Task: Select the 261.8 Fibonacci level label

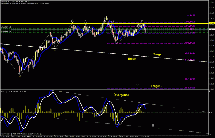Action: click(190, 87)
